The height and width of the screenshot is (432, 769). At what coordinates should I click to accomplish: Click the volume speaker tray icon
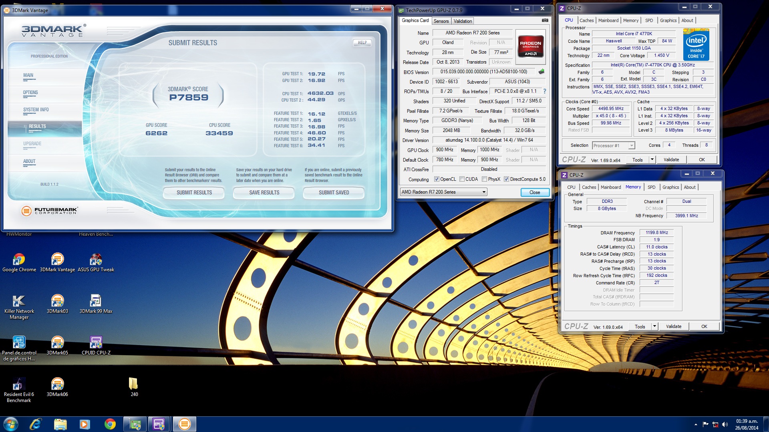pos(725,424)
